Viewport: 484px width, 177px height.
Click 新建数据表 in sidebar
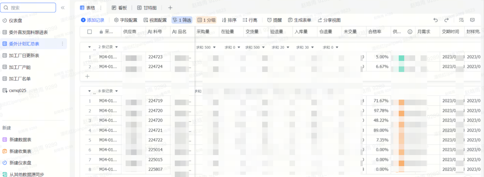20,140
